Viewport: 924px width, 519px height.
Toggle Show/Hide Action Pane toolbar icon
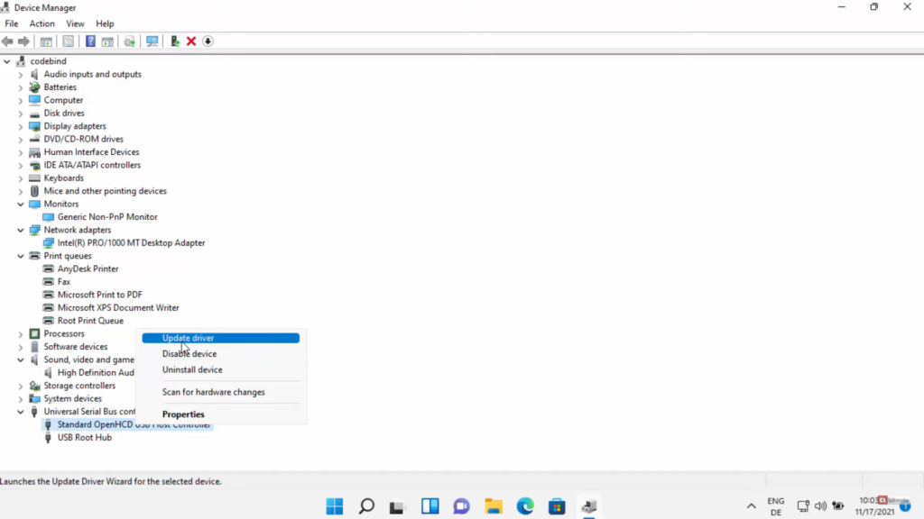click(x=107, y=41)
